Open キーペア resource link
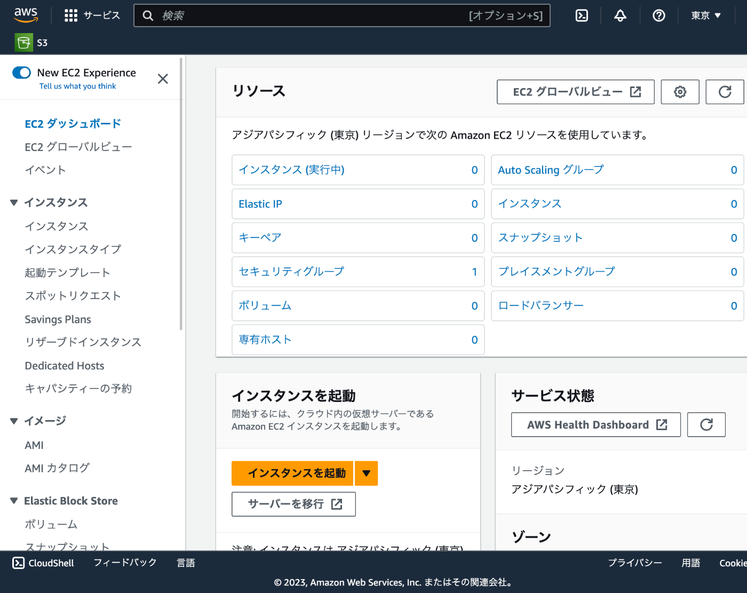The image size is (747, 593). point(260,238)
